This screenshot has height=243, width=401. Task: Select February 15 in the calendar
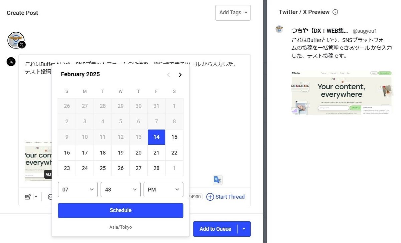tap(174, 137)
